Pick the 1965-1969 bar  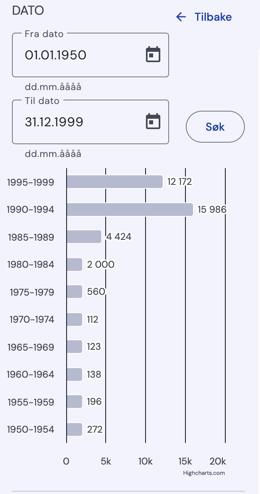[x=74, y=347]
